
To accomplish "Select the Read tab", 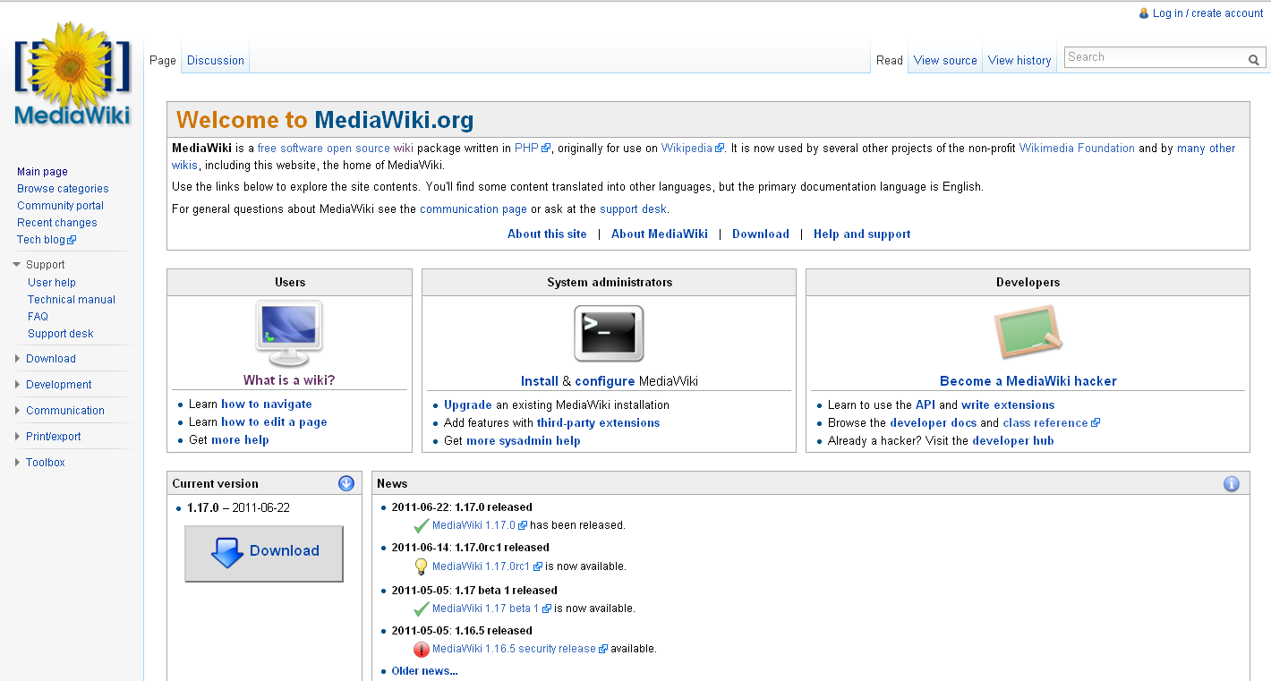I will click(x=890, y=60).
